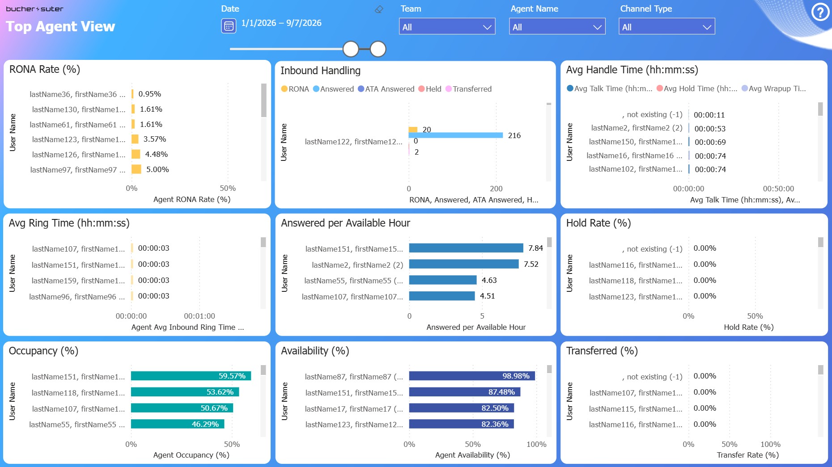Click the Hold Rate (%) chart title

coord(599,223)
